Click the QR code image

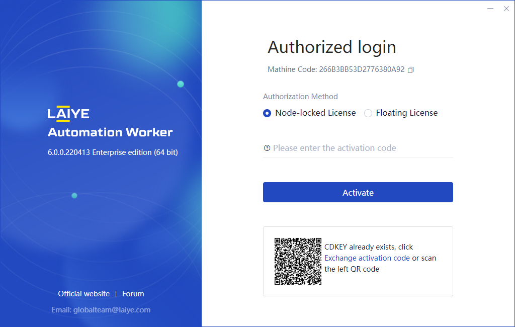tap(298, 261)
